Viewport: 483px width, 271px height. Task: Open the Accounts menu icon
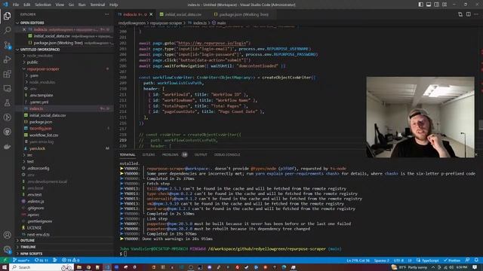[x=7, y=235]
